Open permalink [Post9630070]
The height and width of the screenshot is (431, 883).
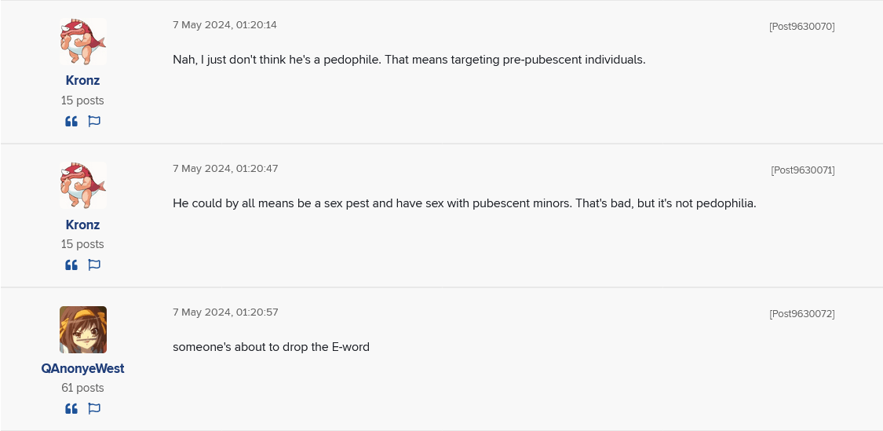pos(801,27)
